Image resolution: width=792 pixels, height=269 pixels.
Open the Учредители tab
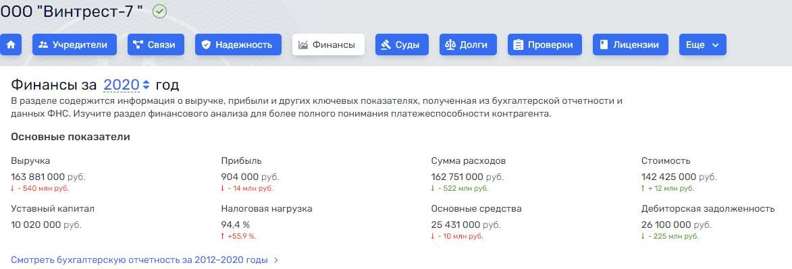tap(74, 45)
